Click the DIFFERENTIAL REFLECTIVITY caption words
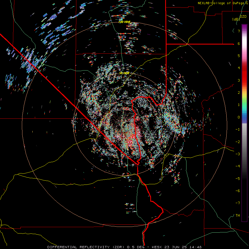The height and width of the screenshot is (249, 249). click(x=79, y=247)
